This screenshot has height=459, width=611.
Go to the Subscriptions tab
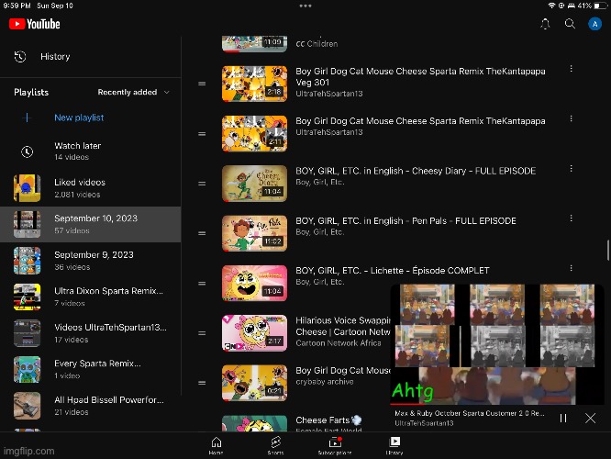pos(335,446)
